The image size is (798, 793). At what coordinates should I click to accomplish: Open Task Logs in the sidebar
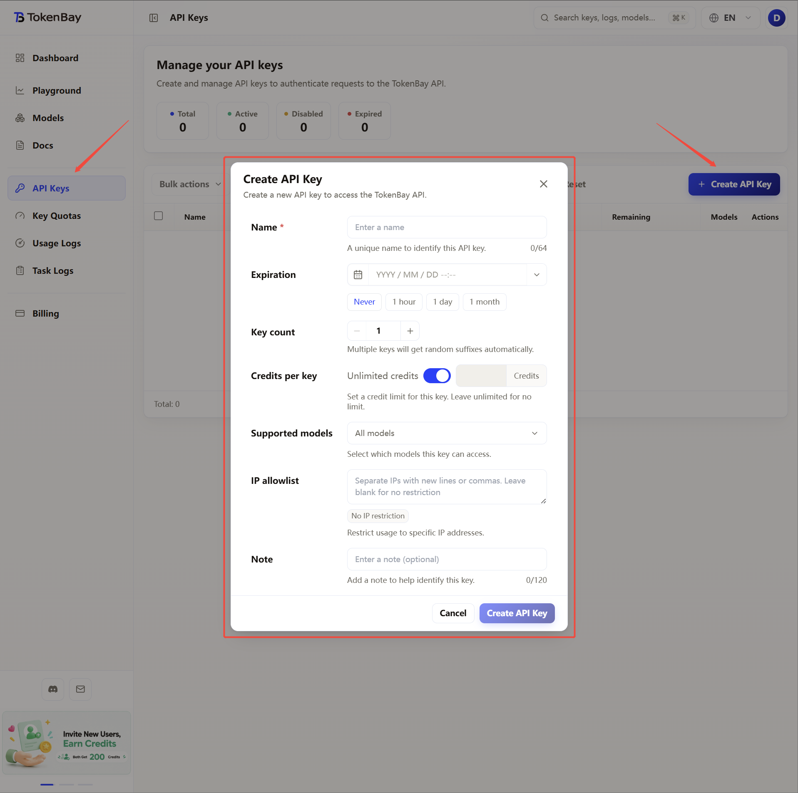coord(67,270)
